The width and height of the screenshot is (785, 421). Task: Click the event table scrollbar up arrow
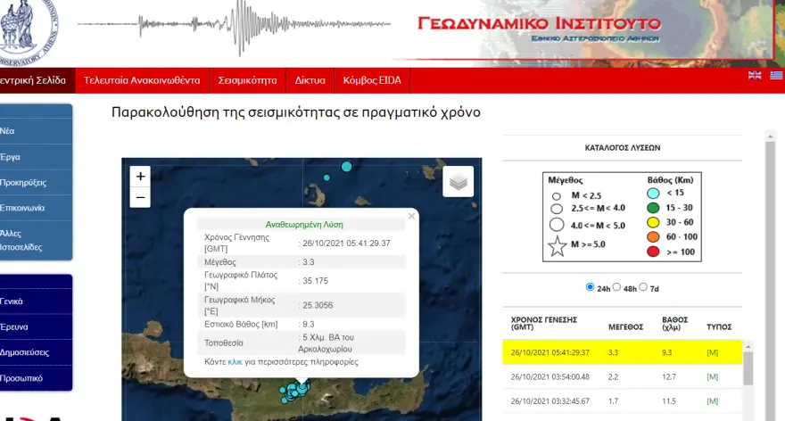tap(748, 344)
